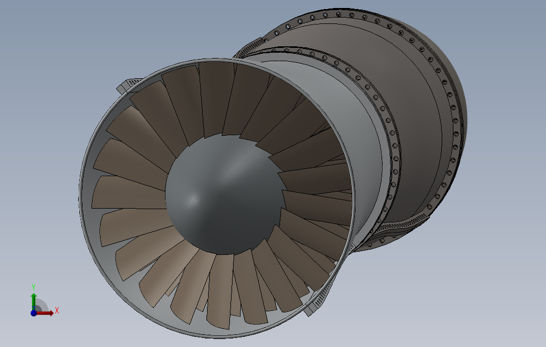Select the Y axis label
Screen dimensions: 546x347
click(x=34, y=286)
